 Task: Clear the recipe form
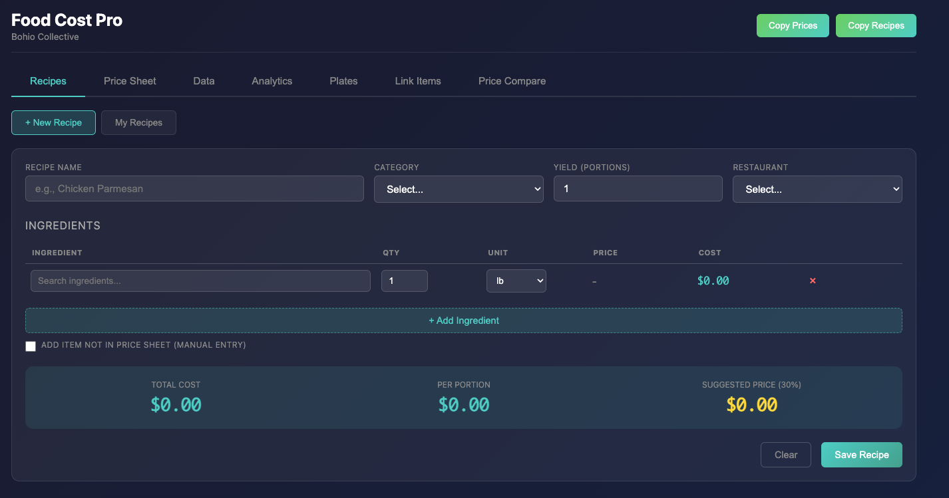tap(786, 455)
